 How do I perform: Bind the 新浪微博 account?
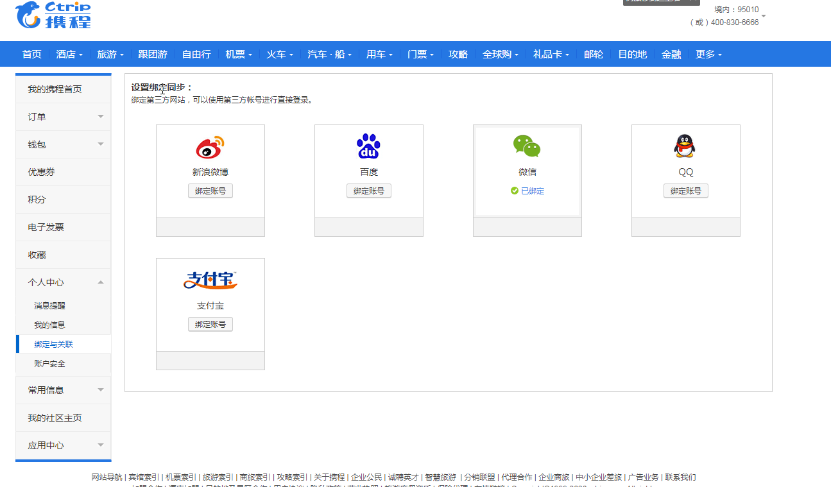point(210,191)
